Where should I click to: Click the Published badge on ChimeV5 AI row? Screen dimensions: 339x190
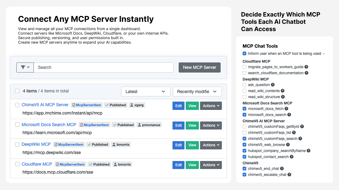click(x=116, y=105)
